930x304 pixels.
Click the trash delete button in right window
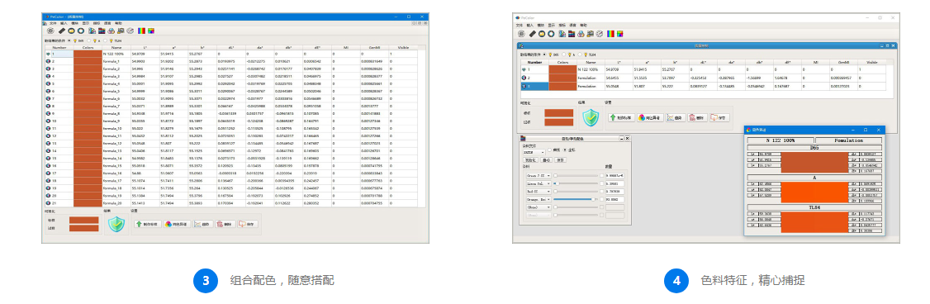point(697,117)
